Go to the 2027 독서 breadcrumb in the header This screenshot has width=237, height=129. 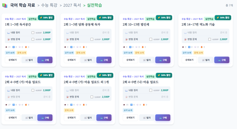[x=72, y=5]
